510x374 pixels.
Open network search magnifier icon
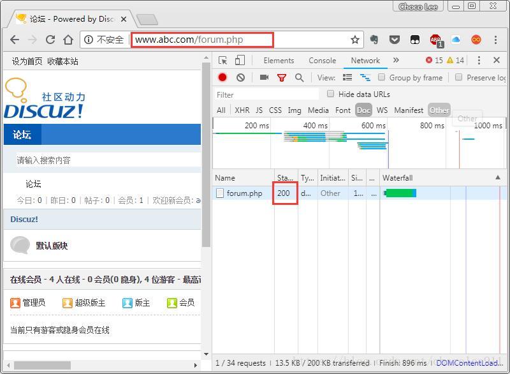pos(299,77)
